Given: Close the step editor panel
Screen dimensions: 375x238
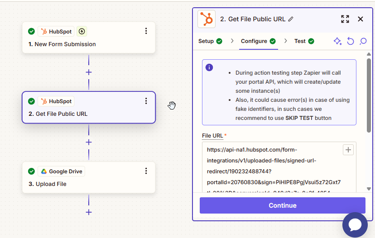Looking at the screenshot, I should pyautogui.click(x=361, y=19).
